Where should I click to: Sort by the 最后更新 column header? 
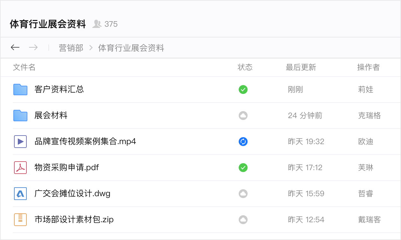pos(301,67)
